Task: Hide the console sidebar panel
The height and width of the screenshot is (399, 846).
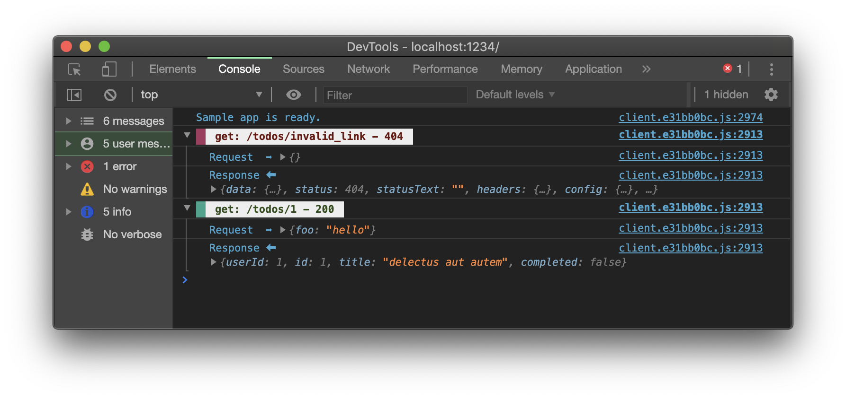Action: [74, 95]
